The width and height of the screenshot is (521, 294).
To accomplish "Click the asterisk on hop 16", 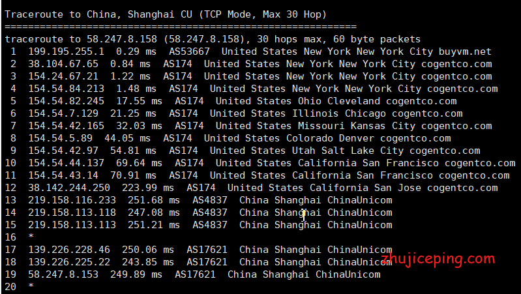I will (x=31, y=237).
